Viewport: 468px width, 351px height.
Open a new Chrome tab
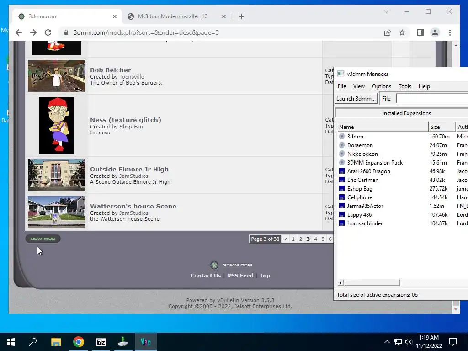point(241,16)
